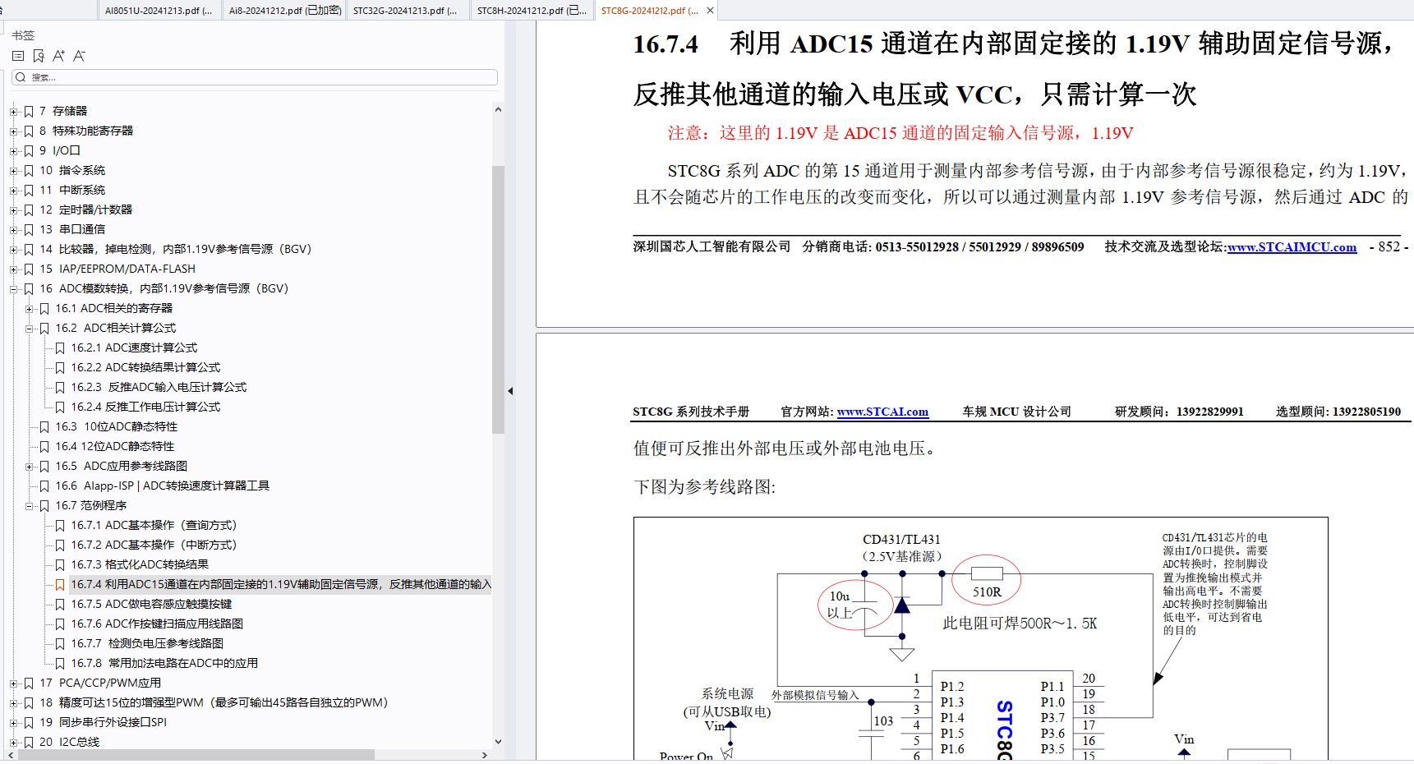Open bookmark 14 比较器, 掉电检测
The width and height of the screenshot is (1414, 764).
(x=176, y=249)
